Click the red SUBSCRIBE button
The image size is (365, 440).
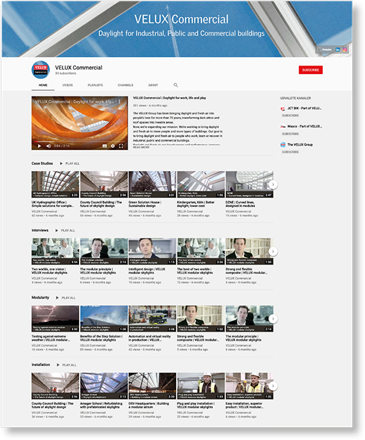pyautogui.click(x=311, y=70)
